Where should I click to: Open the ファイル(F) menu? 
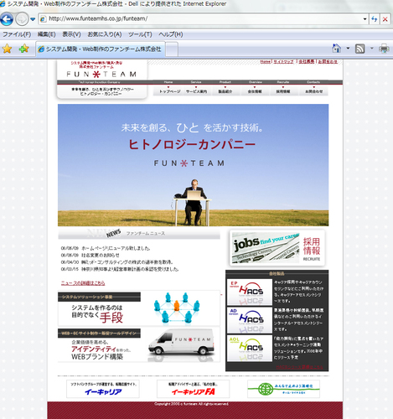tap(17, 34)
